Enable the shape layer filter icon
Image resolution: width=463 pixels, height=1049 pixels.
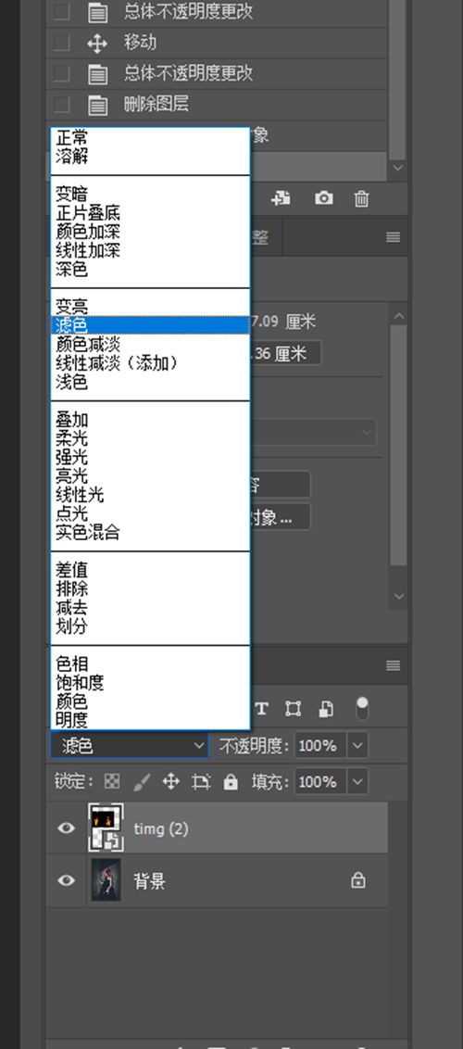[x=294, y=709]
